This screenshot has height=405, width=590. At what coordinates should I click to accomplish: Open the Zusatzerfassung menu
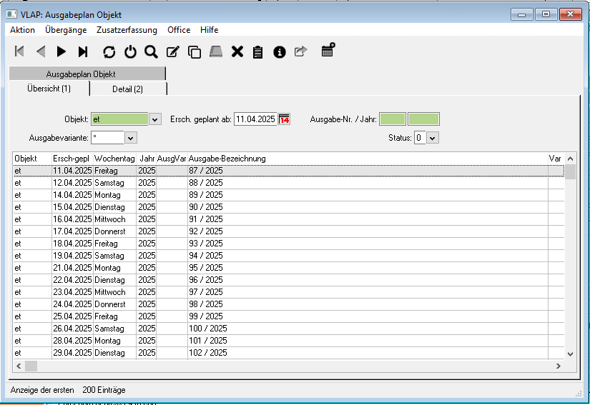click(x=127, y=30)
